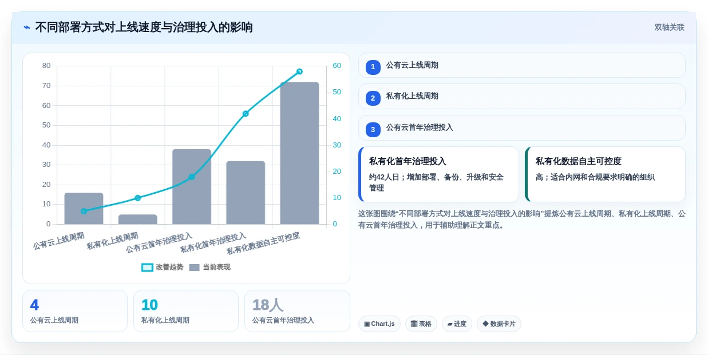Click the topmost line point near 60

(x=299, y=71)
